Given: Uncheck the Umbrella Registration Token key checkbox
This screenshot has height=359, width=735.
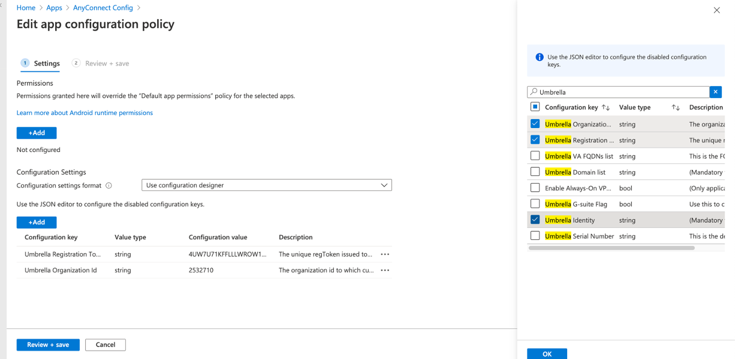Looking at the screenshot, I should 535,140.
